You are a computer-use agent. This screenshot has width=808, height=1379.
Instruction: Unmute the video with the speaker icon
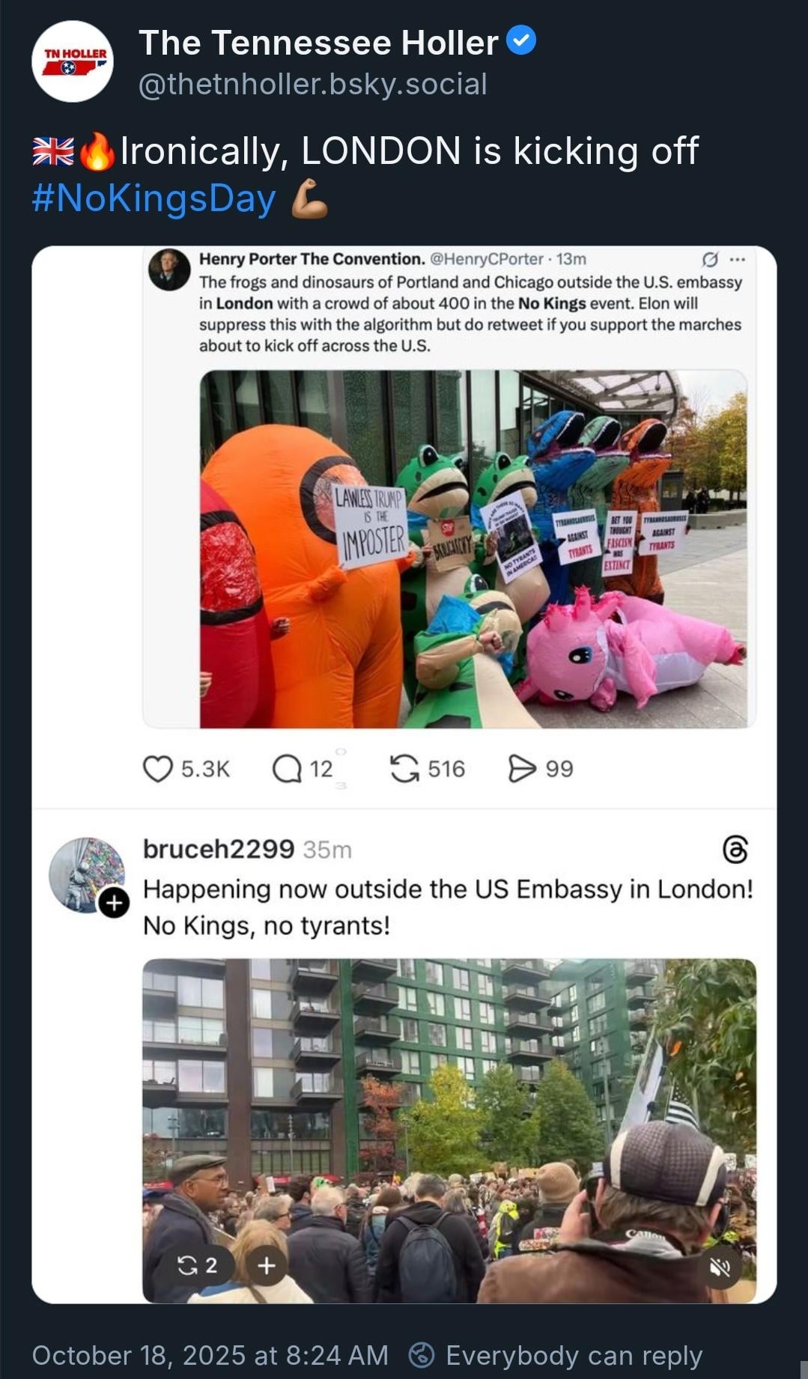(x=720, y=1267)
